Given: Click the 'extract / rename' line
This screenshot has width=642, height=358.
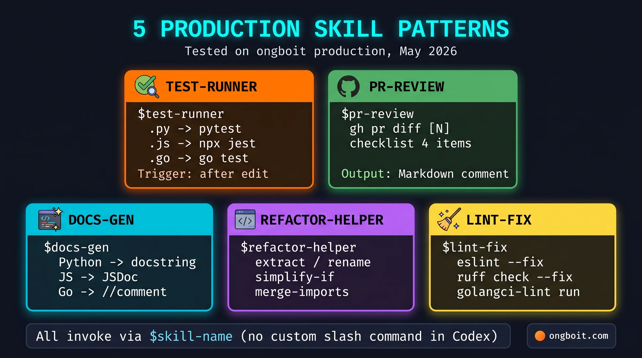Looking at the screenshot, I should pos(313,262).
